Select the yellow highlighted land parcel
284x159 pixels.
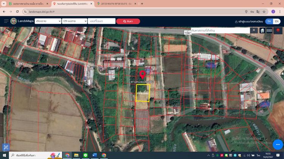coord(143,93)
